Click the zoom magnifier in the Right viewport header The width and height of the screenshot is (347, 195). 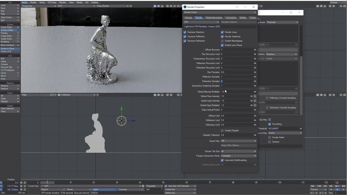point(178,95)
